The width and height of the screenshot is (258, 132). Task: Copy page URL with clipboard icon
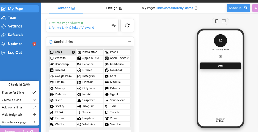pyautogui.click(x=196, y=8)
